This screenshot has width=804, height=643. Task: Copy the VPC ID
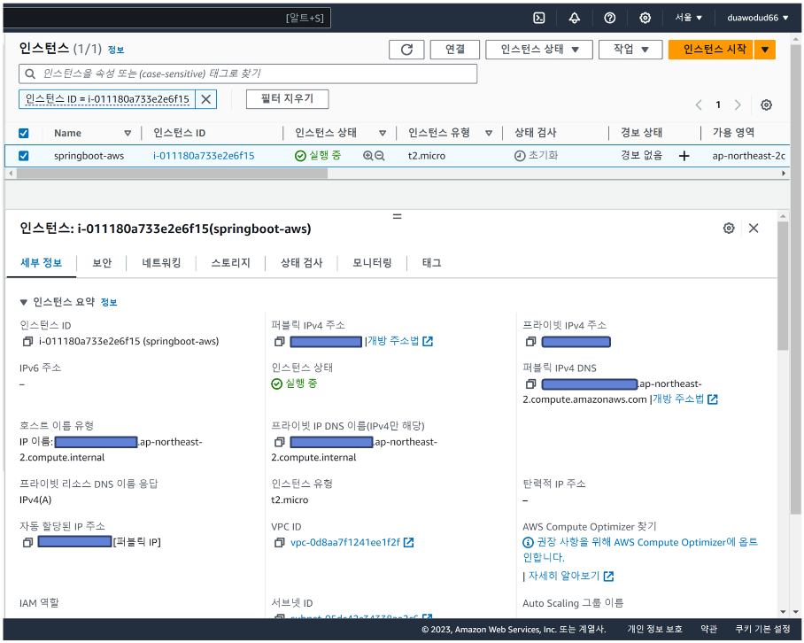point(280,543)
